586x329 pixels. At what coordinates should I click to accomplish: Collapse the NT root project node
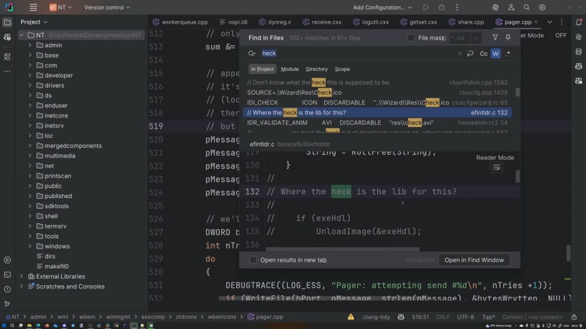click(x=21, y=35)
